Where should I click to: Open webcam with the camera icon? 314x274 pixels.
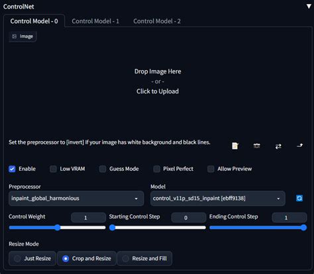(x=256, y=146)
